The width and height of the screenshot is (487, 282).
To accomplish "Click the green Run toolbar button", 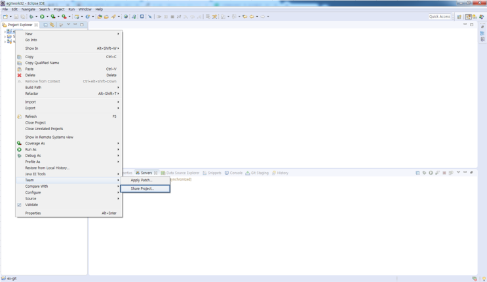I will tap(42, 17).
